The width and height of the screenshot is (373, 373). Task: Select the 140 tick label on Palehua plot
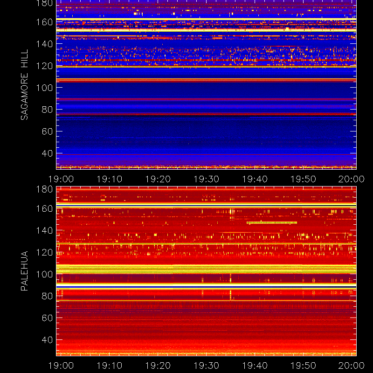click(44, 230)
